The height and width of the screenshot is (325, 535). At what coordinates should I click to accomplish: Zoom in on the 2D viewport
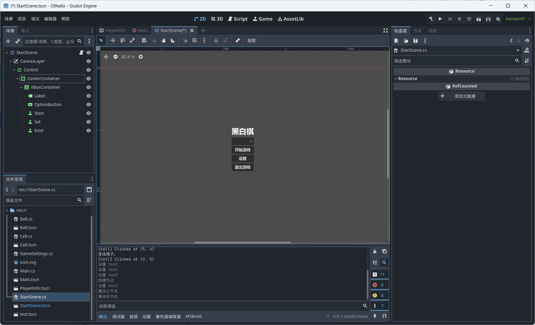[x=141, y=57]
